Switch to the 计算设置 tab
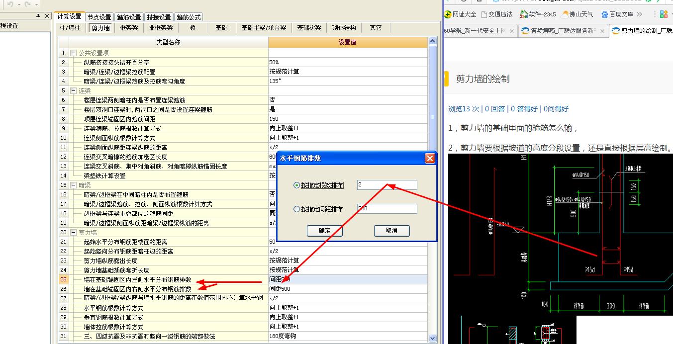 point(69,17)
